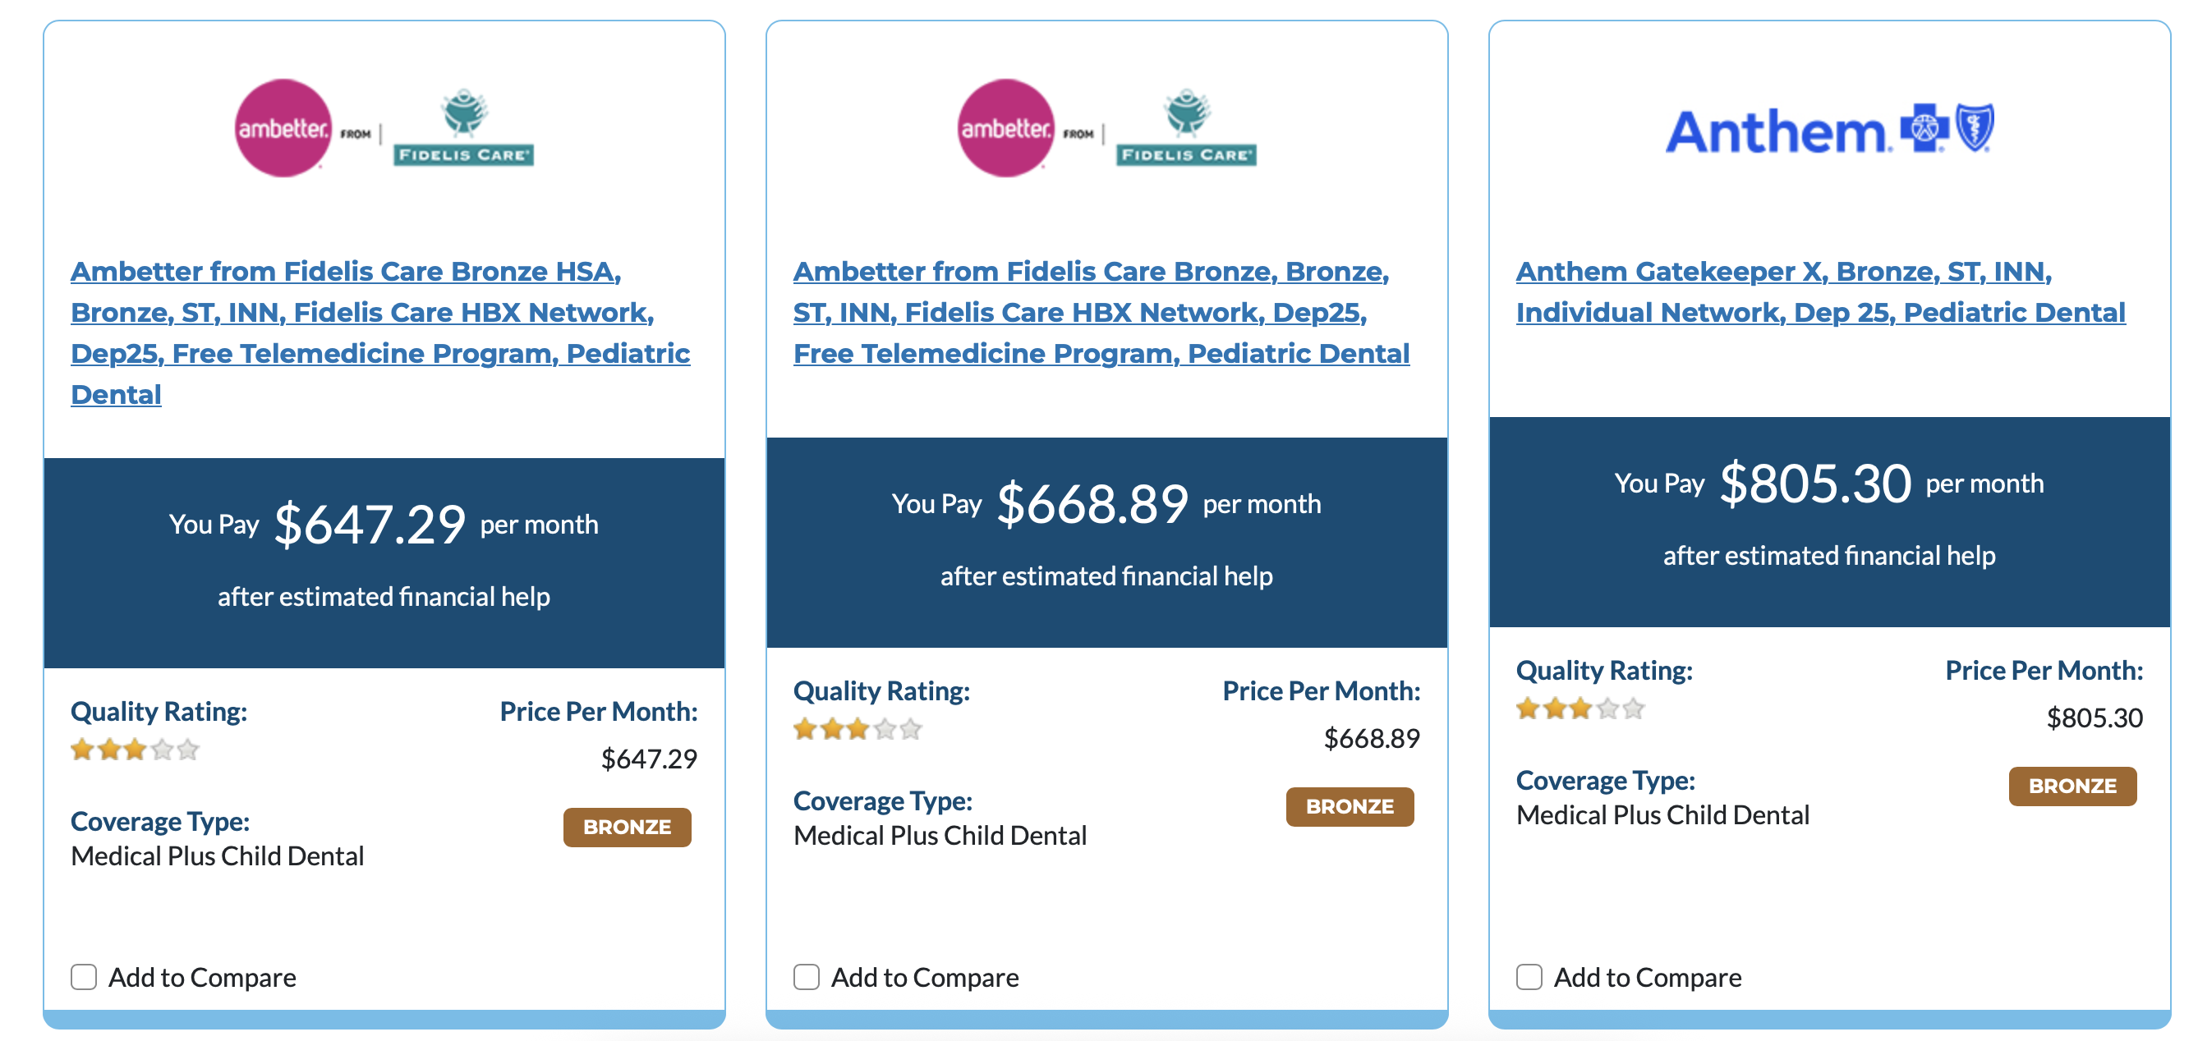Click the star quality rating on the $647.29 plan
The height and width of the screenshot is (1041, 2198).
[135, 750]
